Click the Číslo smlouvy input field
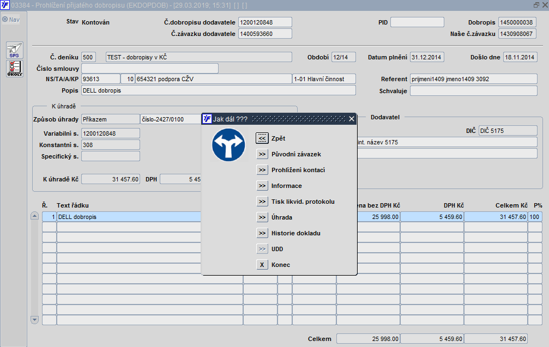This screenshot has height=347, width=549. tap(150, 69)
